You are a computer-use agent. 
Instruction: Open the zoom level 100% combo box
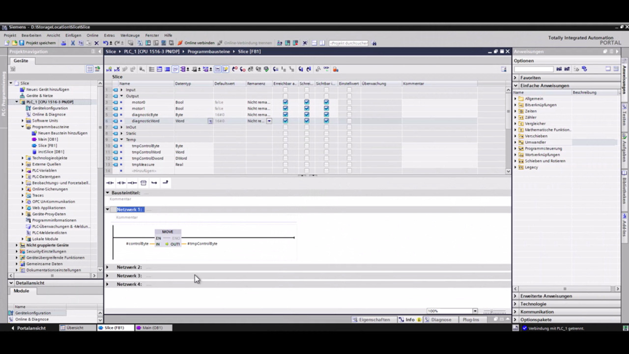pos(475,311)
